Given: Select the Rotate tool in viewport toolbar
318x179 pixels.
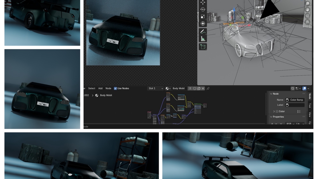Looking at the screenshot, I should [203, 10].
